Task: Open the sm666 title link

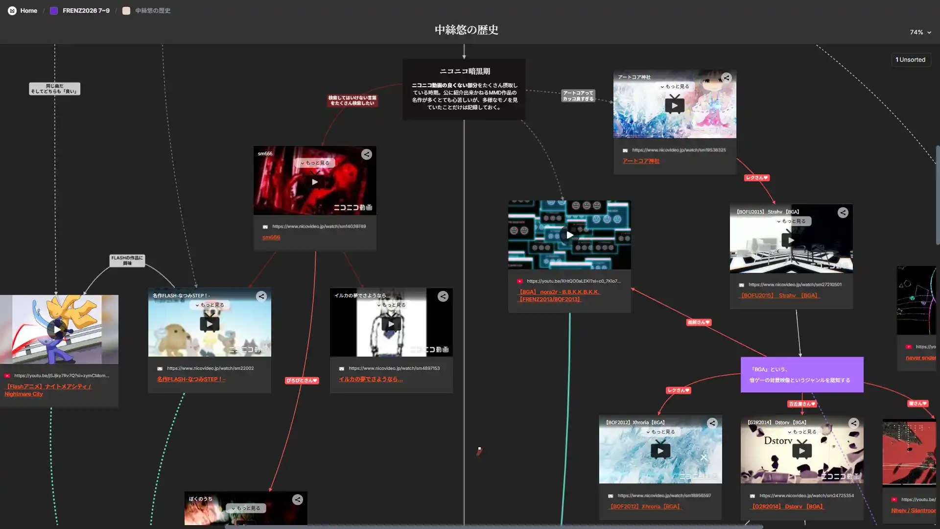Action: pyautogui.click(x=271, y=238)
